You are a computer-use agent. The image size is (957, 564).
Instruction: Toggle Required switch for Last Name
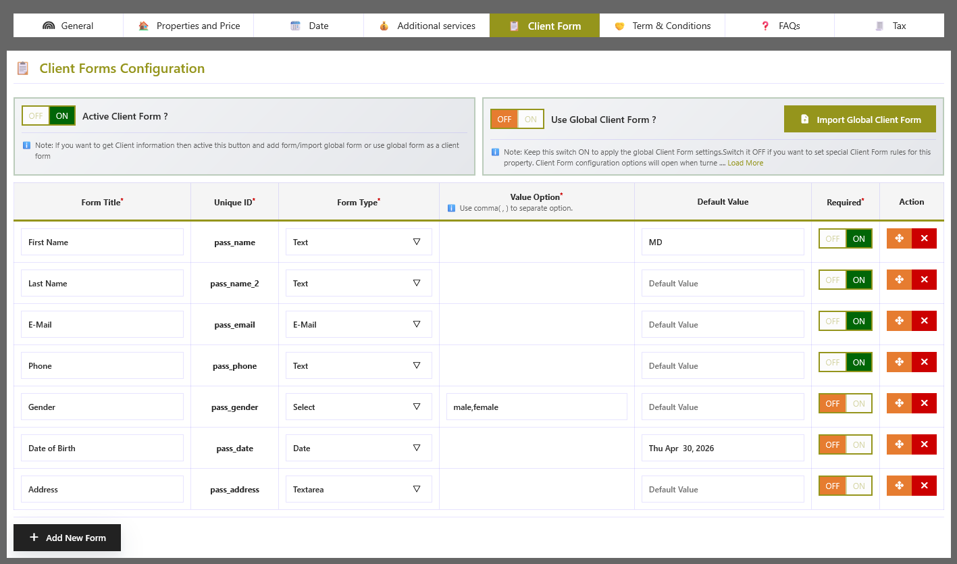coord(846,280)
